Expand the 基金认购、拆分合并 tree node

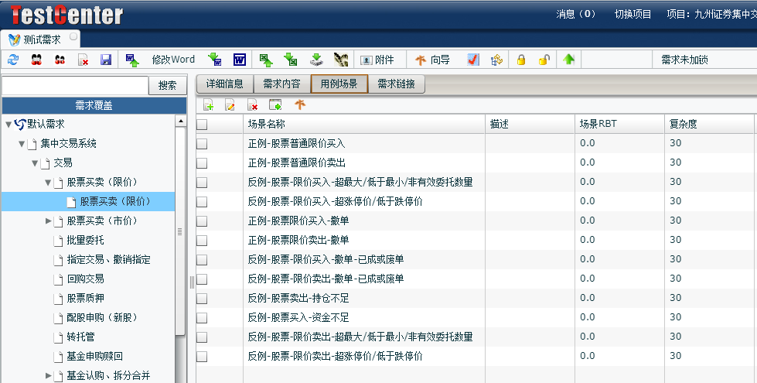(x=49, y=376)
